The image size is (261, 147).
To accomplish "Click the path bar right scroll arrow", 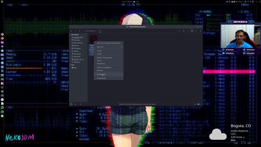I will pos(103,31).
